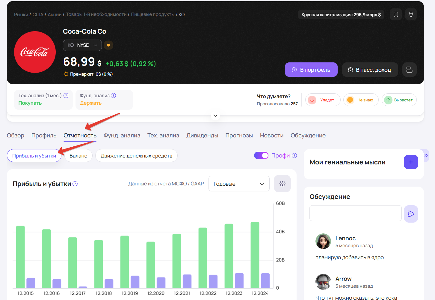Screen dimensions: 435x300
Task: Select the Отчетность tab
Action: [x=80, y=136]
